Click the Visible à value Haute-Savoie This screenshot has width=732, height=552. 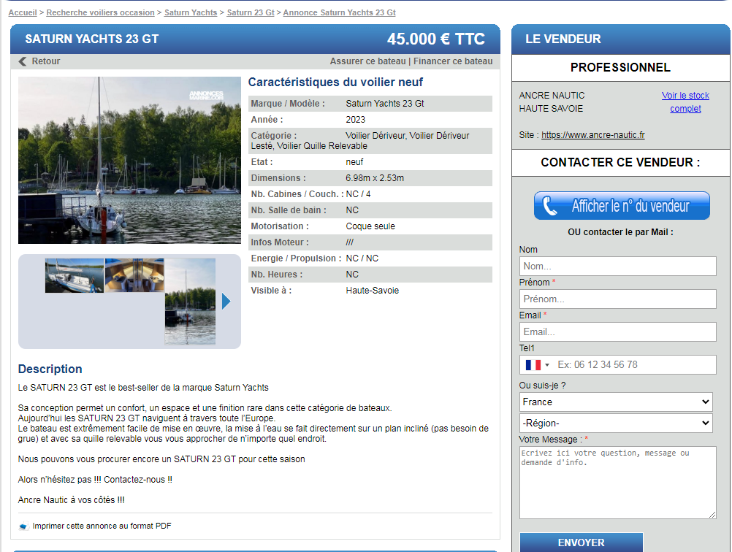coord(372,290)
